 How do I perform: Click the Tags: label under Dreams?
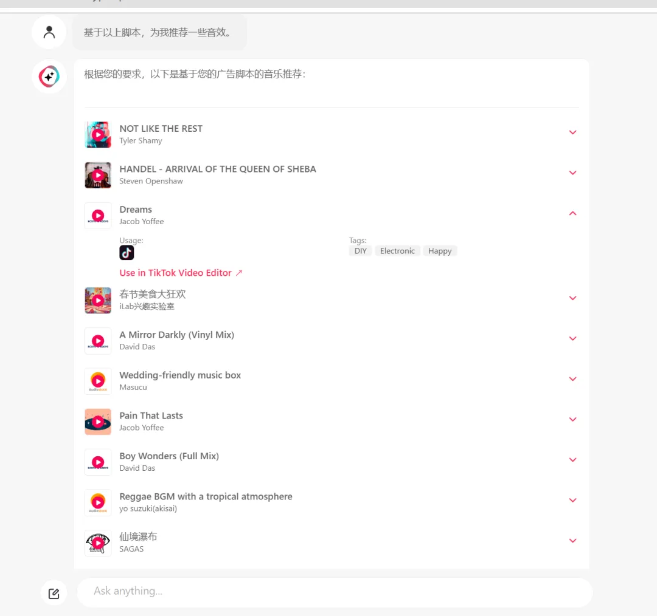[x=358, y=241]
